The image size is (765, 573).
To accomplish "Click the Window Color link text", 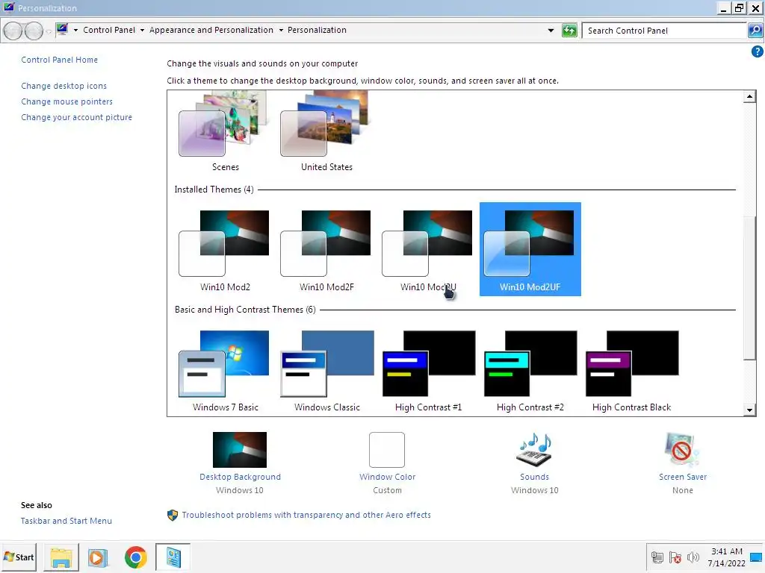I will [388, 477].
